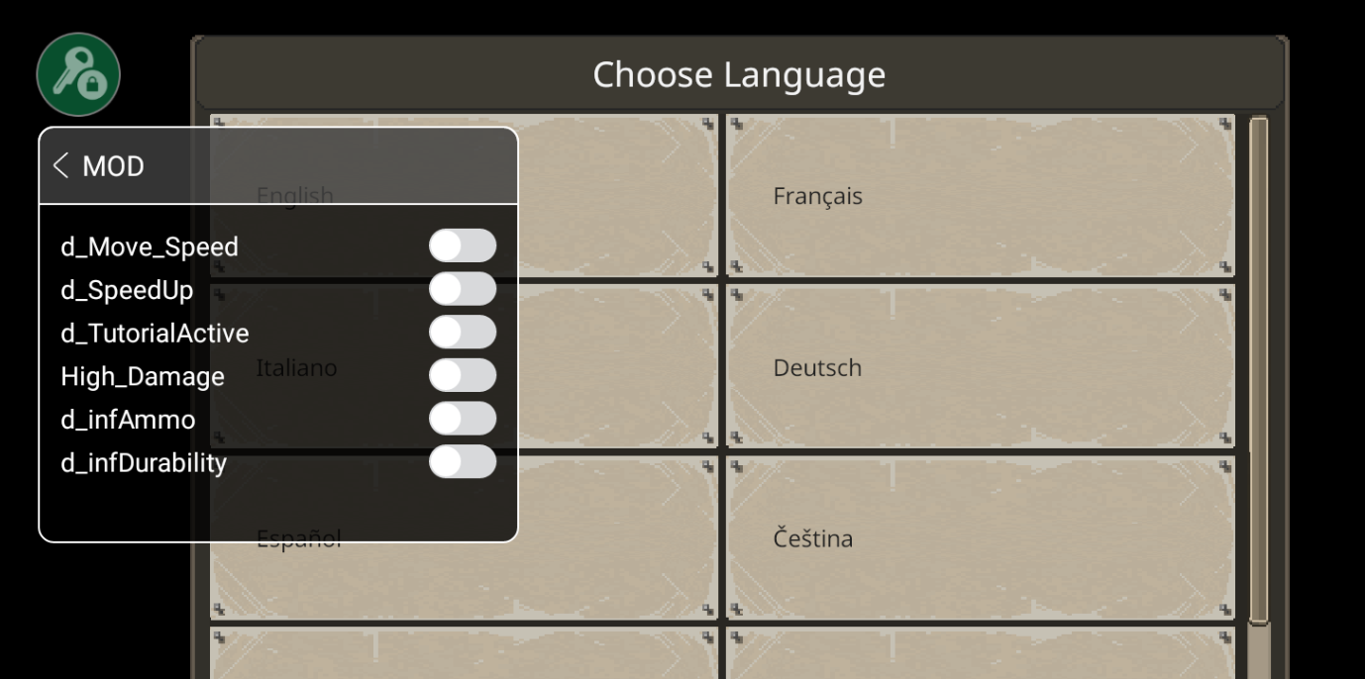This screenshot has height=679, width=1365.
Task: Click the green key-lock mod menu icon
Action: (x=78, y=74)
